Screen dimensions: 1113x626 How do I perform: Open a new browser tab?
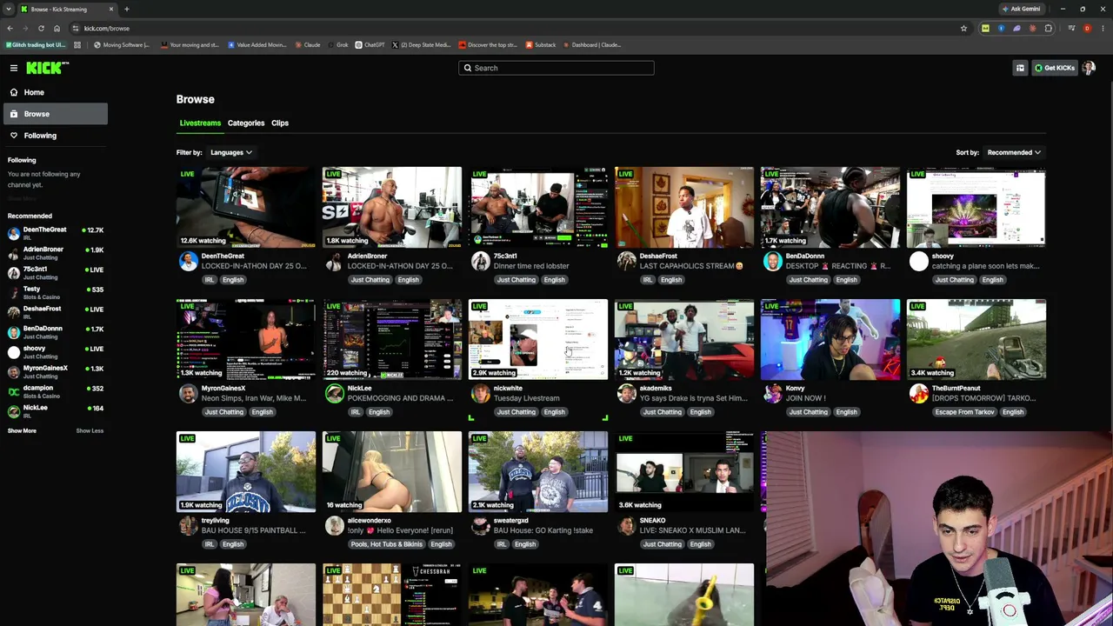[x=126, y=10]
